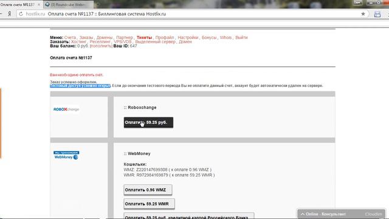Open the Партнер section
The height and width of the screenshot is (219, 389).
pyautogui.click(x=125, y=38)
